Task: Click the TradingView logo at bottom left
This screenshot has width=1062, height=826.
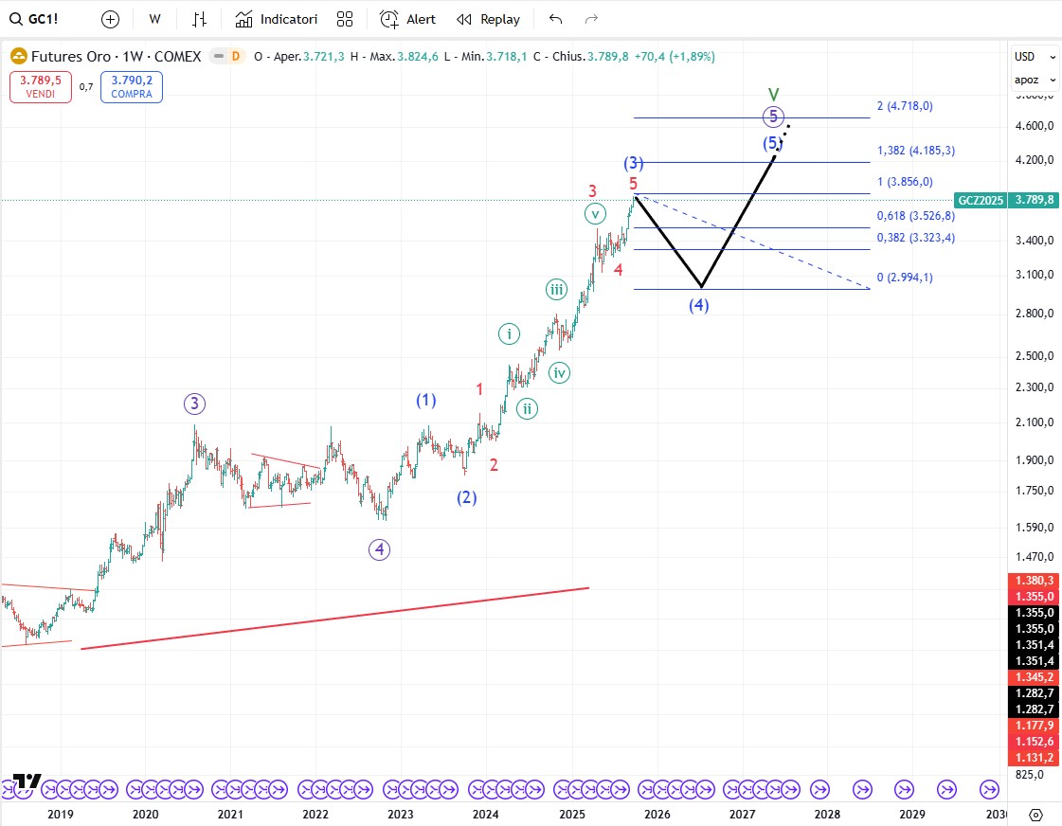Action: [x=27, y=781]
